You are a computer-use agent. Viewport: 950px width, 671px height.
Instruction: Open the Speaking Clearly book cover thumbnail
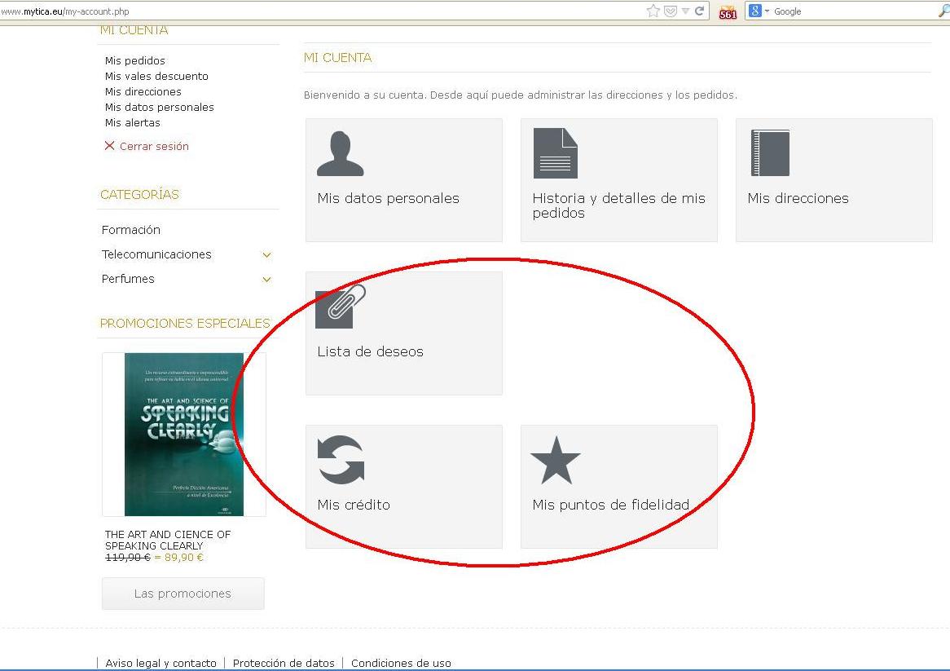(x=184, y=435)
